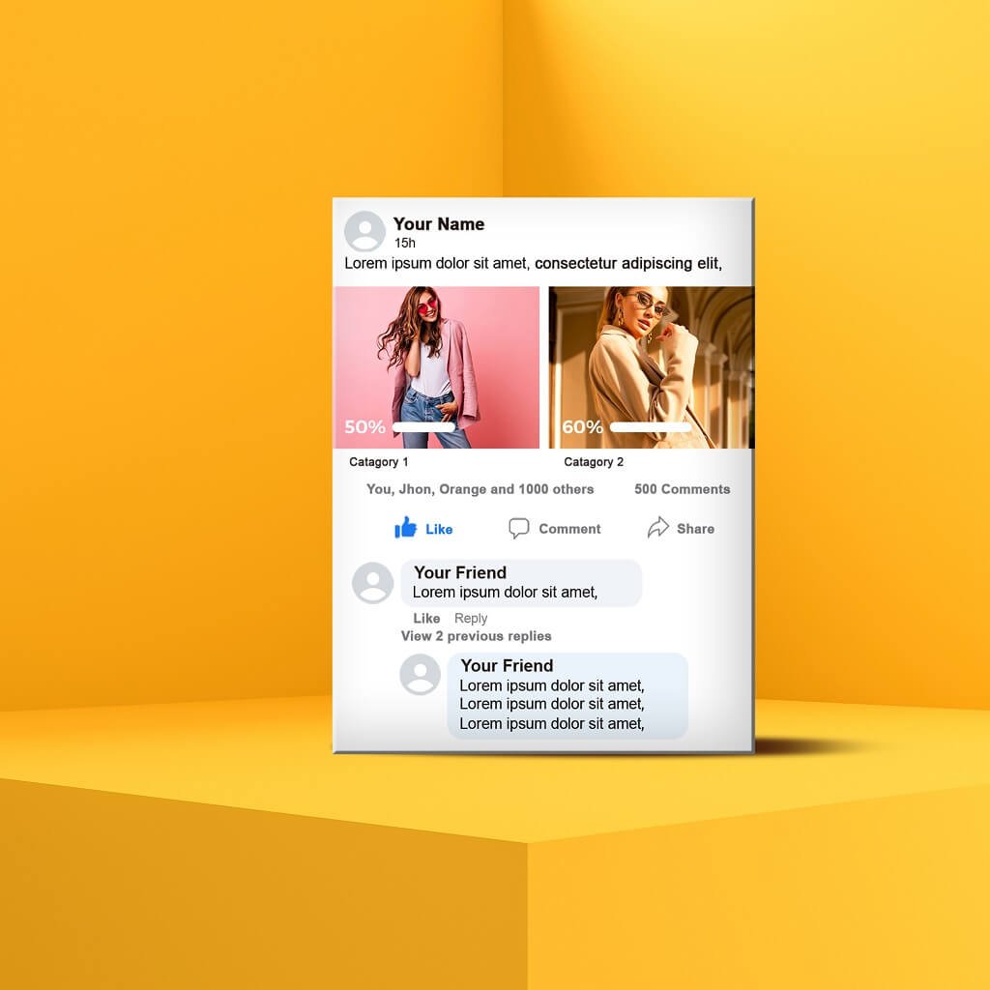Select the Catagory 2 caption
Image resolution: width=990 pixels, height=990 pixels.
tap(594, 462)
